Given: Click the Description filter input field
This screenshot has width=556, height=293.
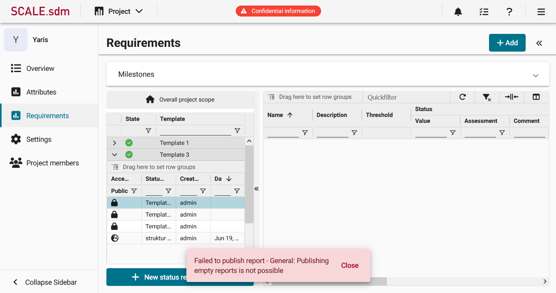Looking at the screenshot, I should 333,133.
